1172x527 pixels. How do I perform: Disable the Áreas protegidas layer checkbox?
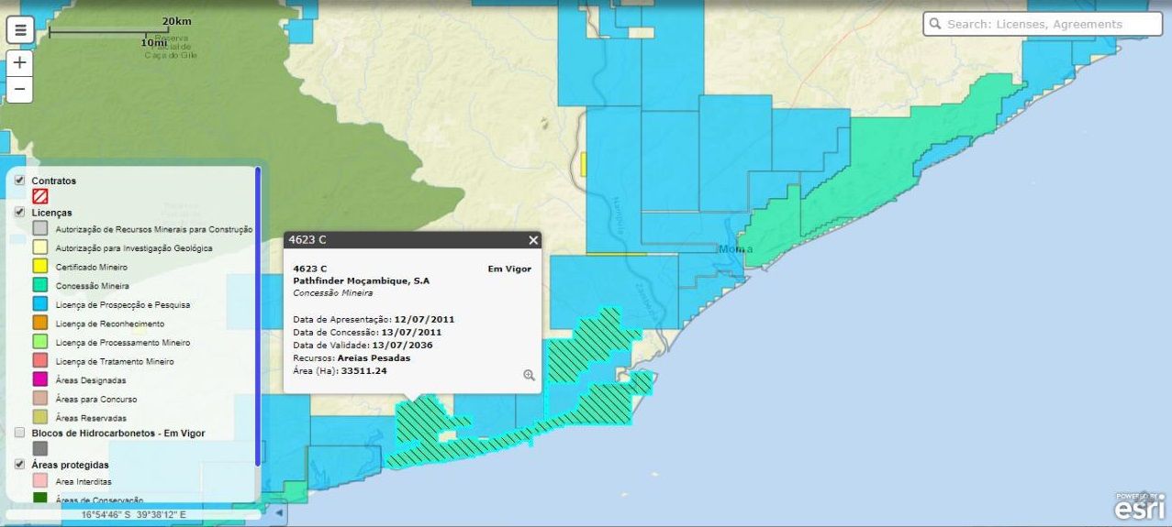click(19, 465)
